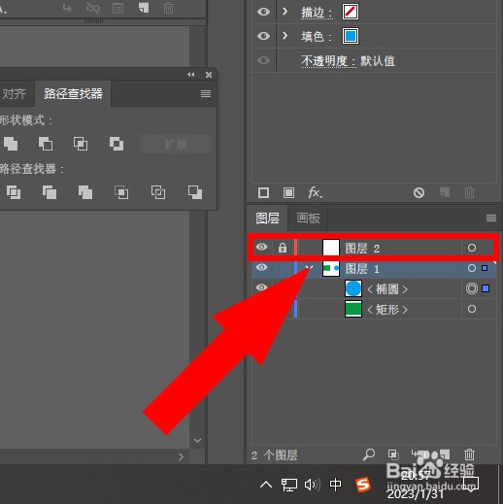Click the Exclude shape mode icon
The image size is (503, 504).
point(117,144)
